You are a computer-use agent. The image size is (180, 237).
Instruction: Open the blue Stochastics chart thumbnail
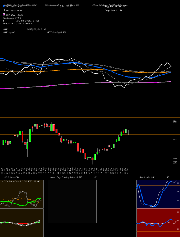tap(158, 194)
